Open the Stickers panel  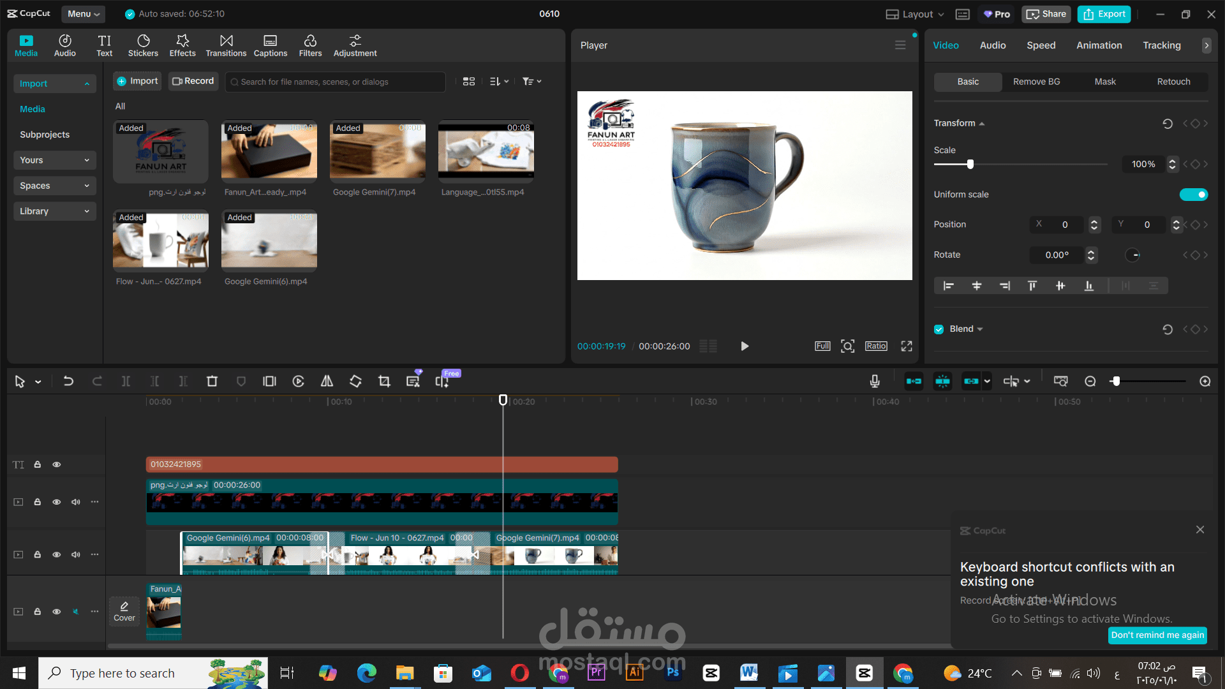coord(143,45)
